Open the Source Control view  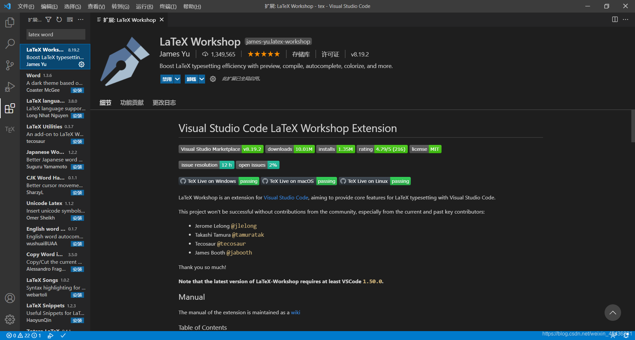pyautogui.click(x=10, y=65)
